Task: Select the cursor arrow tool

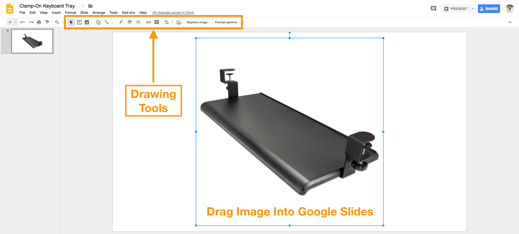Action: coord(71,22)
